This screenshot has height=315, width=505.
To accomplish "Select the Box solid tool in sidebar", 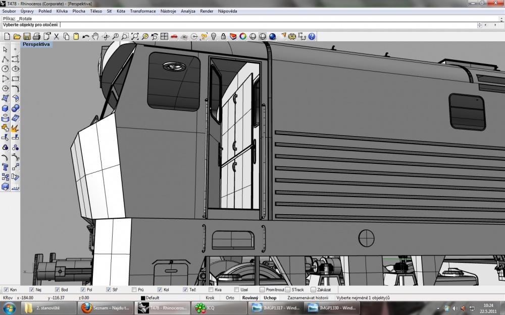I will 5,108.
